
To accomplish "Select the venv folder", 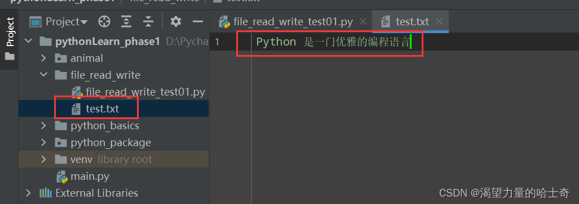I will tap(81, 160).
